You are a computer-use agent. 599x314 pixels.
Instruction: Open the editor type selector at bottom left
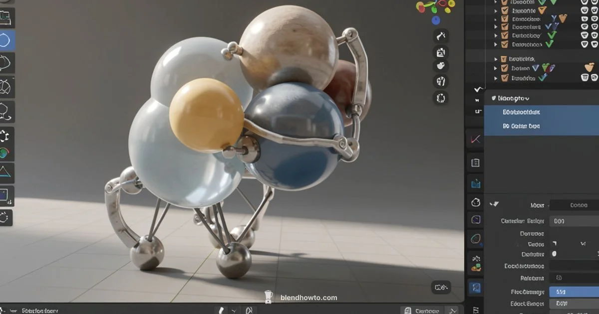click(6, 310)
